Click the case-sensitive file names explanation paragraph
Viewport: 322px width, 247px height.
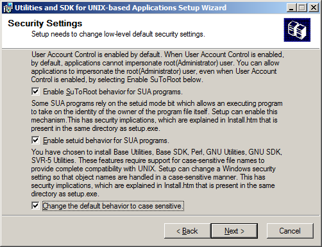(x=157, y=173)
